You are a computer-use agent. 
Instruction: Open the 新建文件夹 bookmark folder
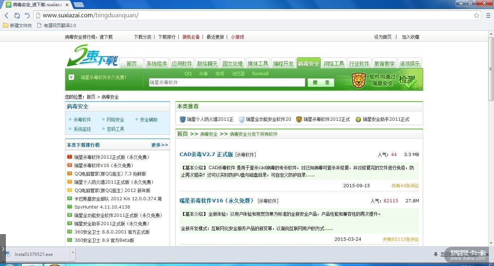coord(17,26)
